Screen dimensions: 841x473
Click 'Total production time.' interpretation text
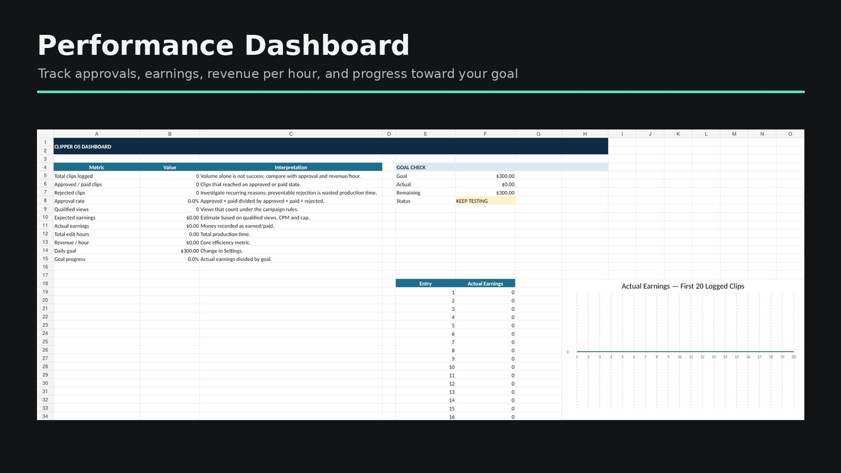click(x=225, y=234)
